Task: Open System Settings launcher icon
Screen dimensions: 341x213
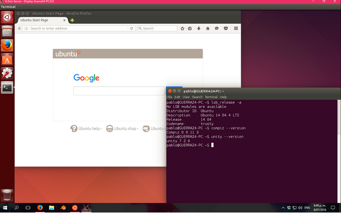Action: [7, 73]
